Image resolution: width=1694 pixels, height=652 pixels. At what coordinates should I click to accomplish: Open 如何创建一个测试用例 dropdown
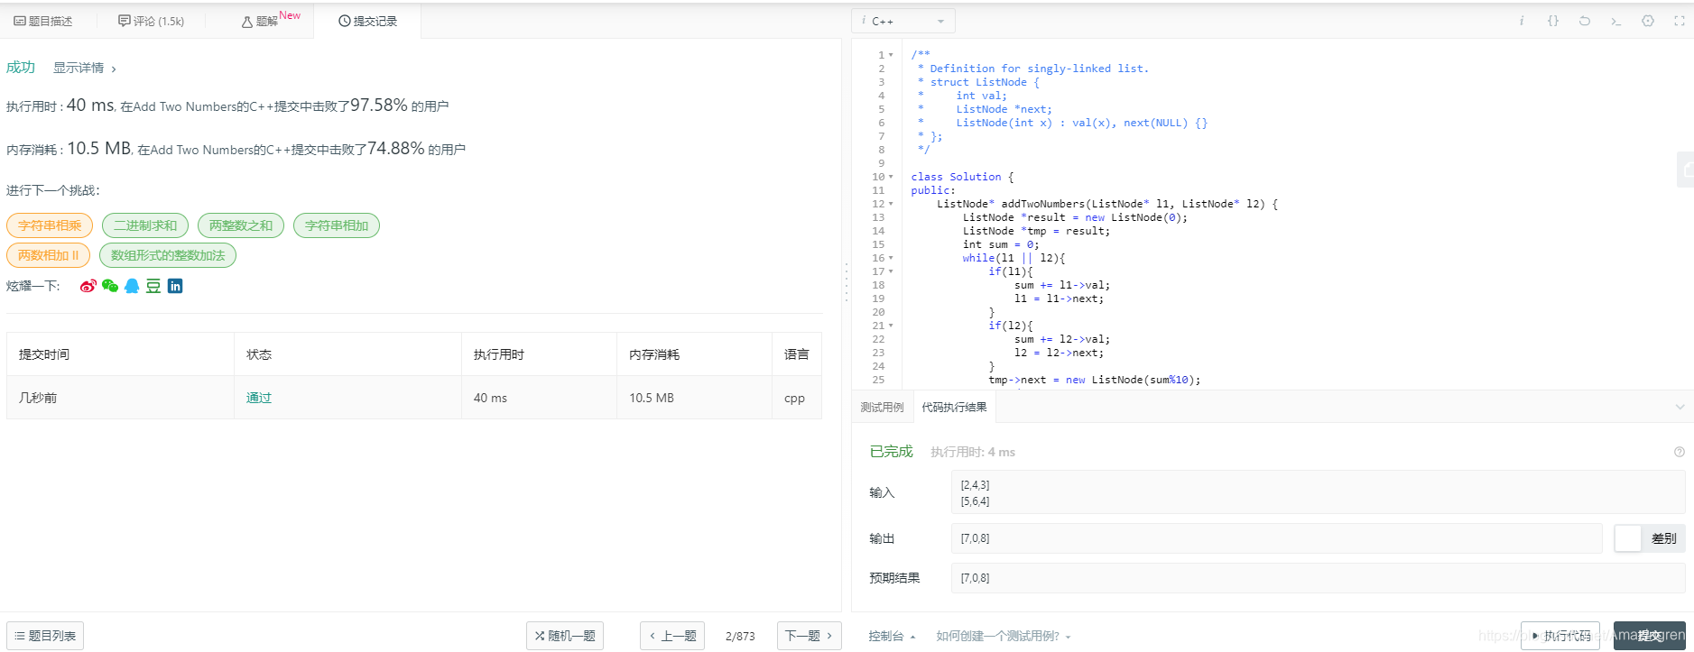[1003, 636]
